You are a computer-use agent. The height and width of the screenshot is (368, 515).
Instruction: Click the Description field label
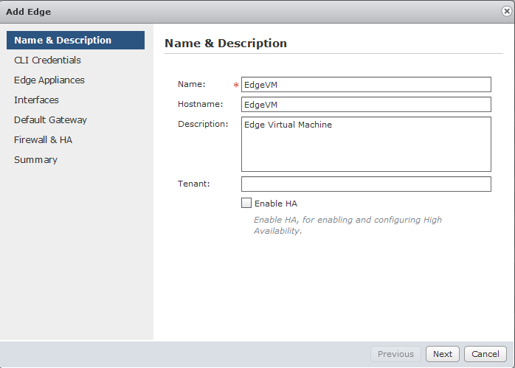pos(203,124)
